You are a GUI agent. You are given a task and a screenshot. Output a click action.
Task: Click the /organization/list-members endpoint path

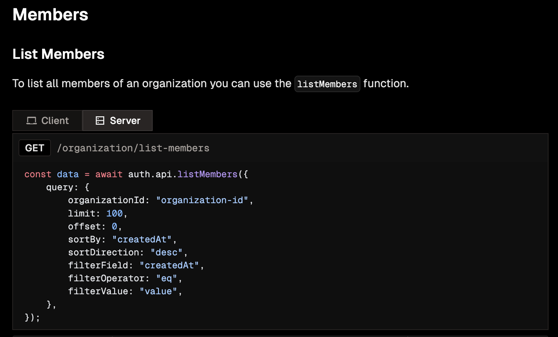(133, 148)
